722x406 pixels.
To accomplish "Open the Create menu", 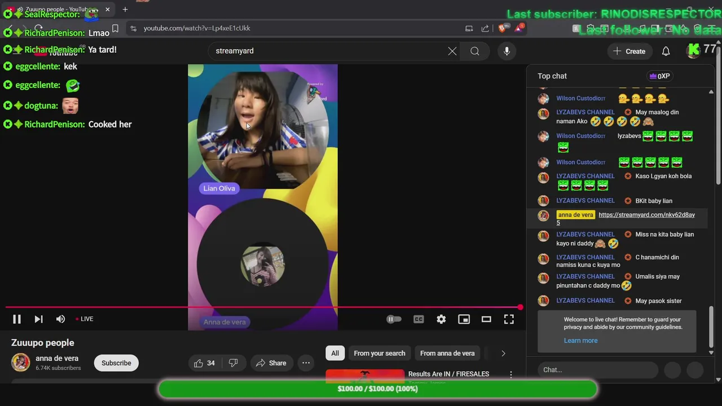I will [x=629, y=51].
